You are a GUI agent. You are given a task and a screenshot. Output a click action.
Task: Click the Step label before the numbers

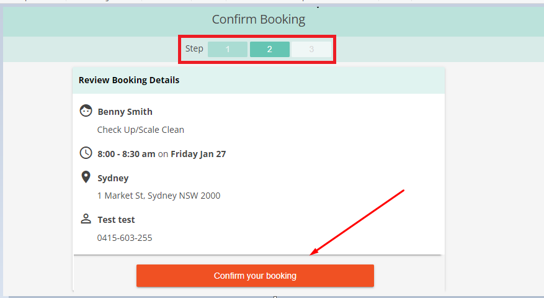[x=194, y=49]
